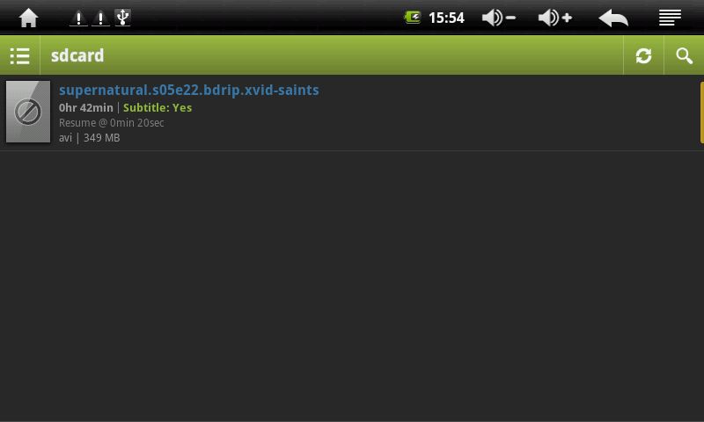This screenshot has height=422, width=704.
Task: Open the leftmost warning triangle notification
Action: tap(78, 18)
